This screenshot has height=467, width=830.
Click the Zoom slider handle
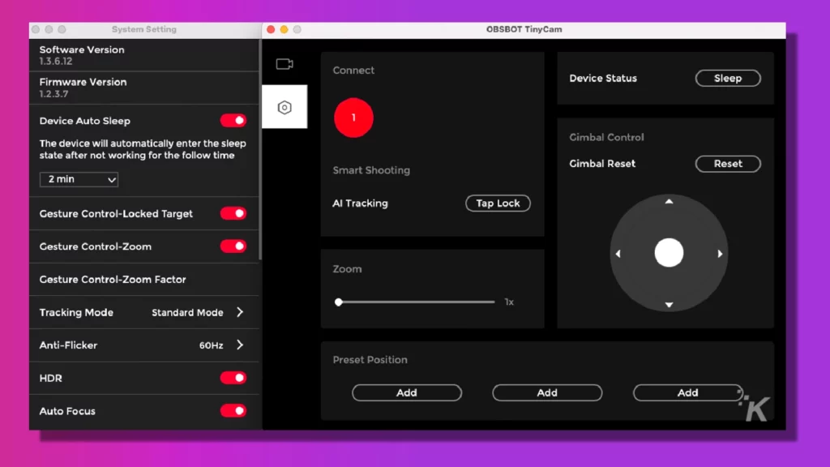point(339,302)
